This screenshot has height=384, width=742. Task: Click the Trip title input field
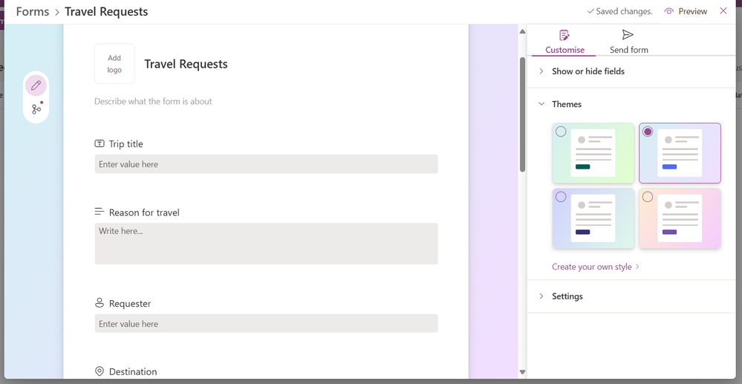point(266,164)
